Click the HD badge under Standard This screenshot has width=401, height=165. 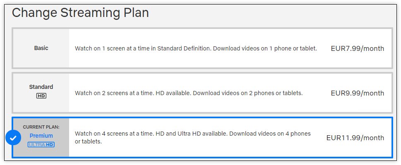[x=41, y=96]
